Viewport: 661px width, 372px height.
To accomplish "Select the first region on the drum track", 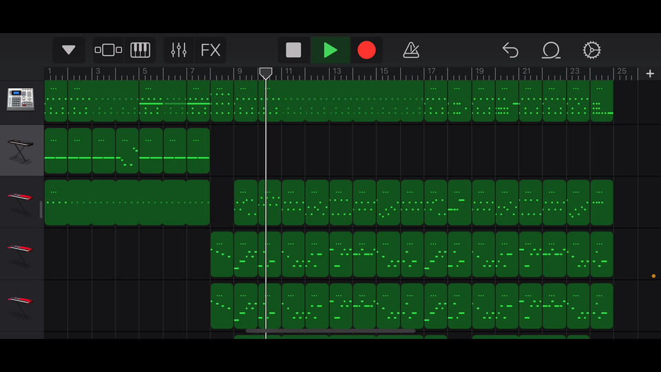I will click(56, 101).
